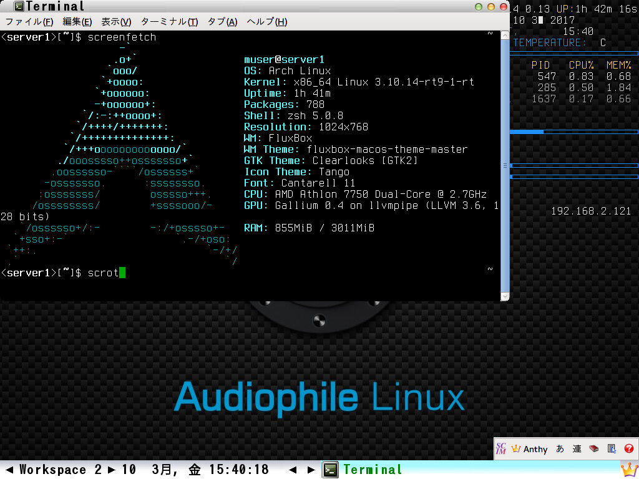The height and width of the screenshot is (479, 639).
Task: Open the 編集(E) menu
Action: click(77, 22)
